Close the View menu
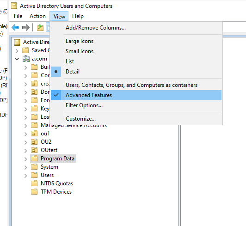The width and height of the screenshot is (246, 226). 59,16
